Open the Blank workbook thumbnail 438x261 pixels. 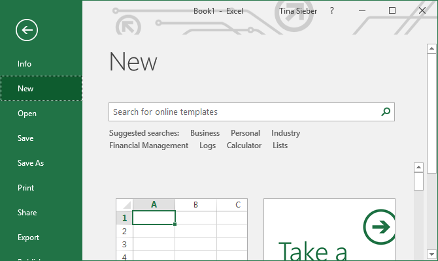point(182,230)
